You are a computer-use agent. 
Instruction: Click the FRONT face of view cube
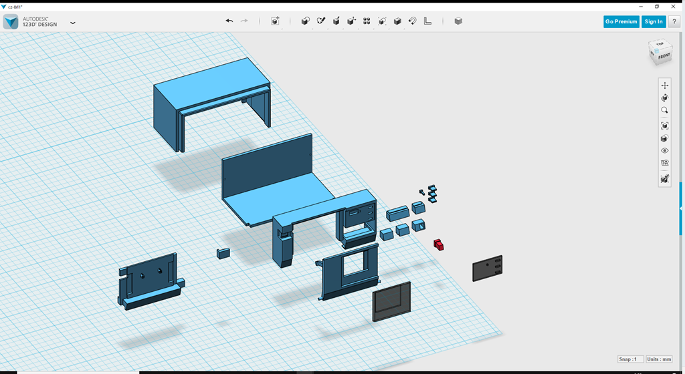pyautogui.click(x=663, y=56)
